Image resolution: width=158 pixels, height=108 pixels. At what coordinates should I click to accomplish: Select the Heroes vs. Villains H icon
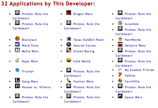(17, 86)
